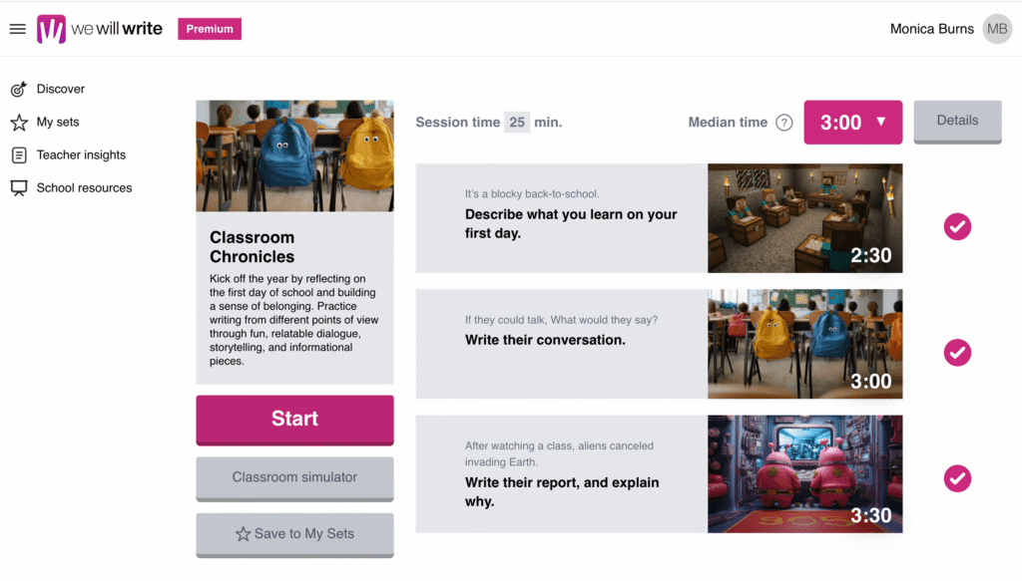
Task: Open the Classroom simulator button
Action: [294, 478]
